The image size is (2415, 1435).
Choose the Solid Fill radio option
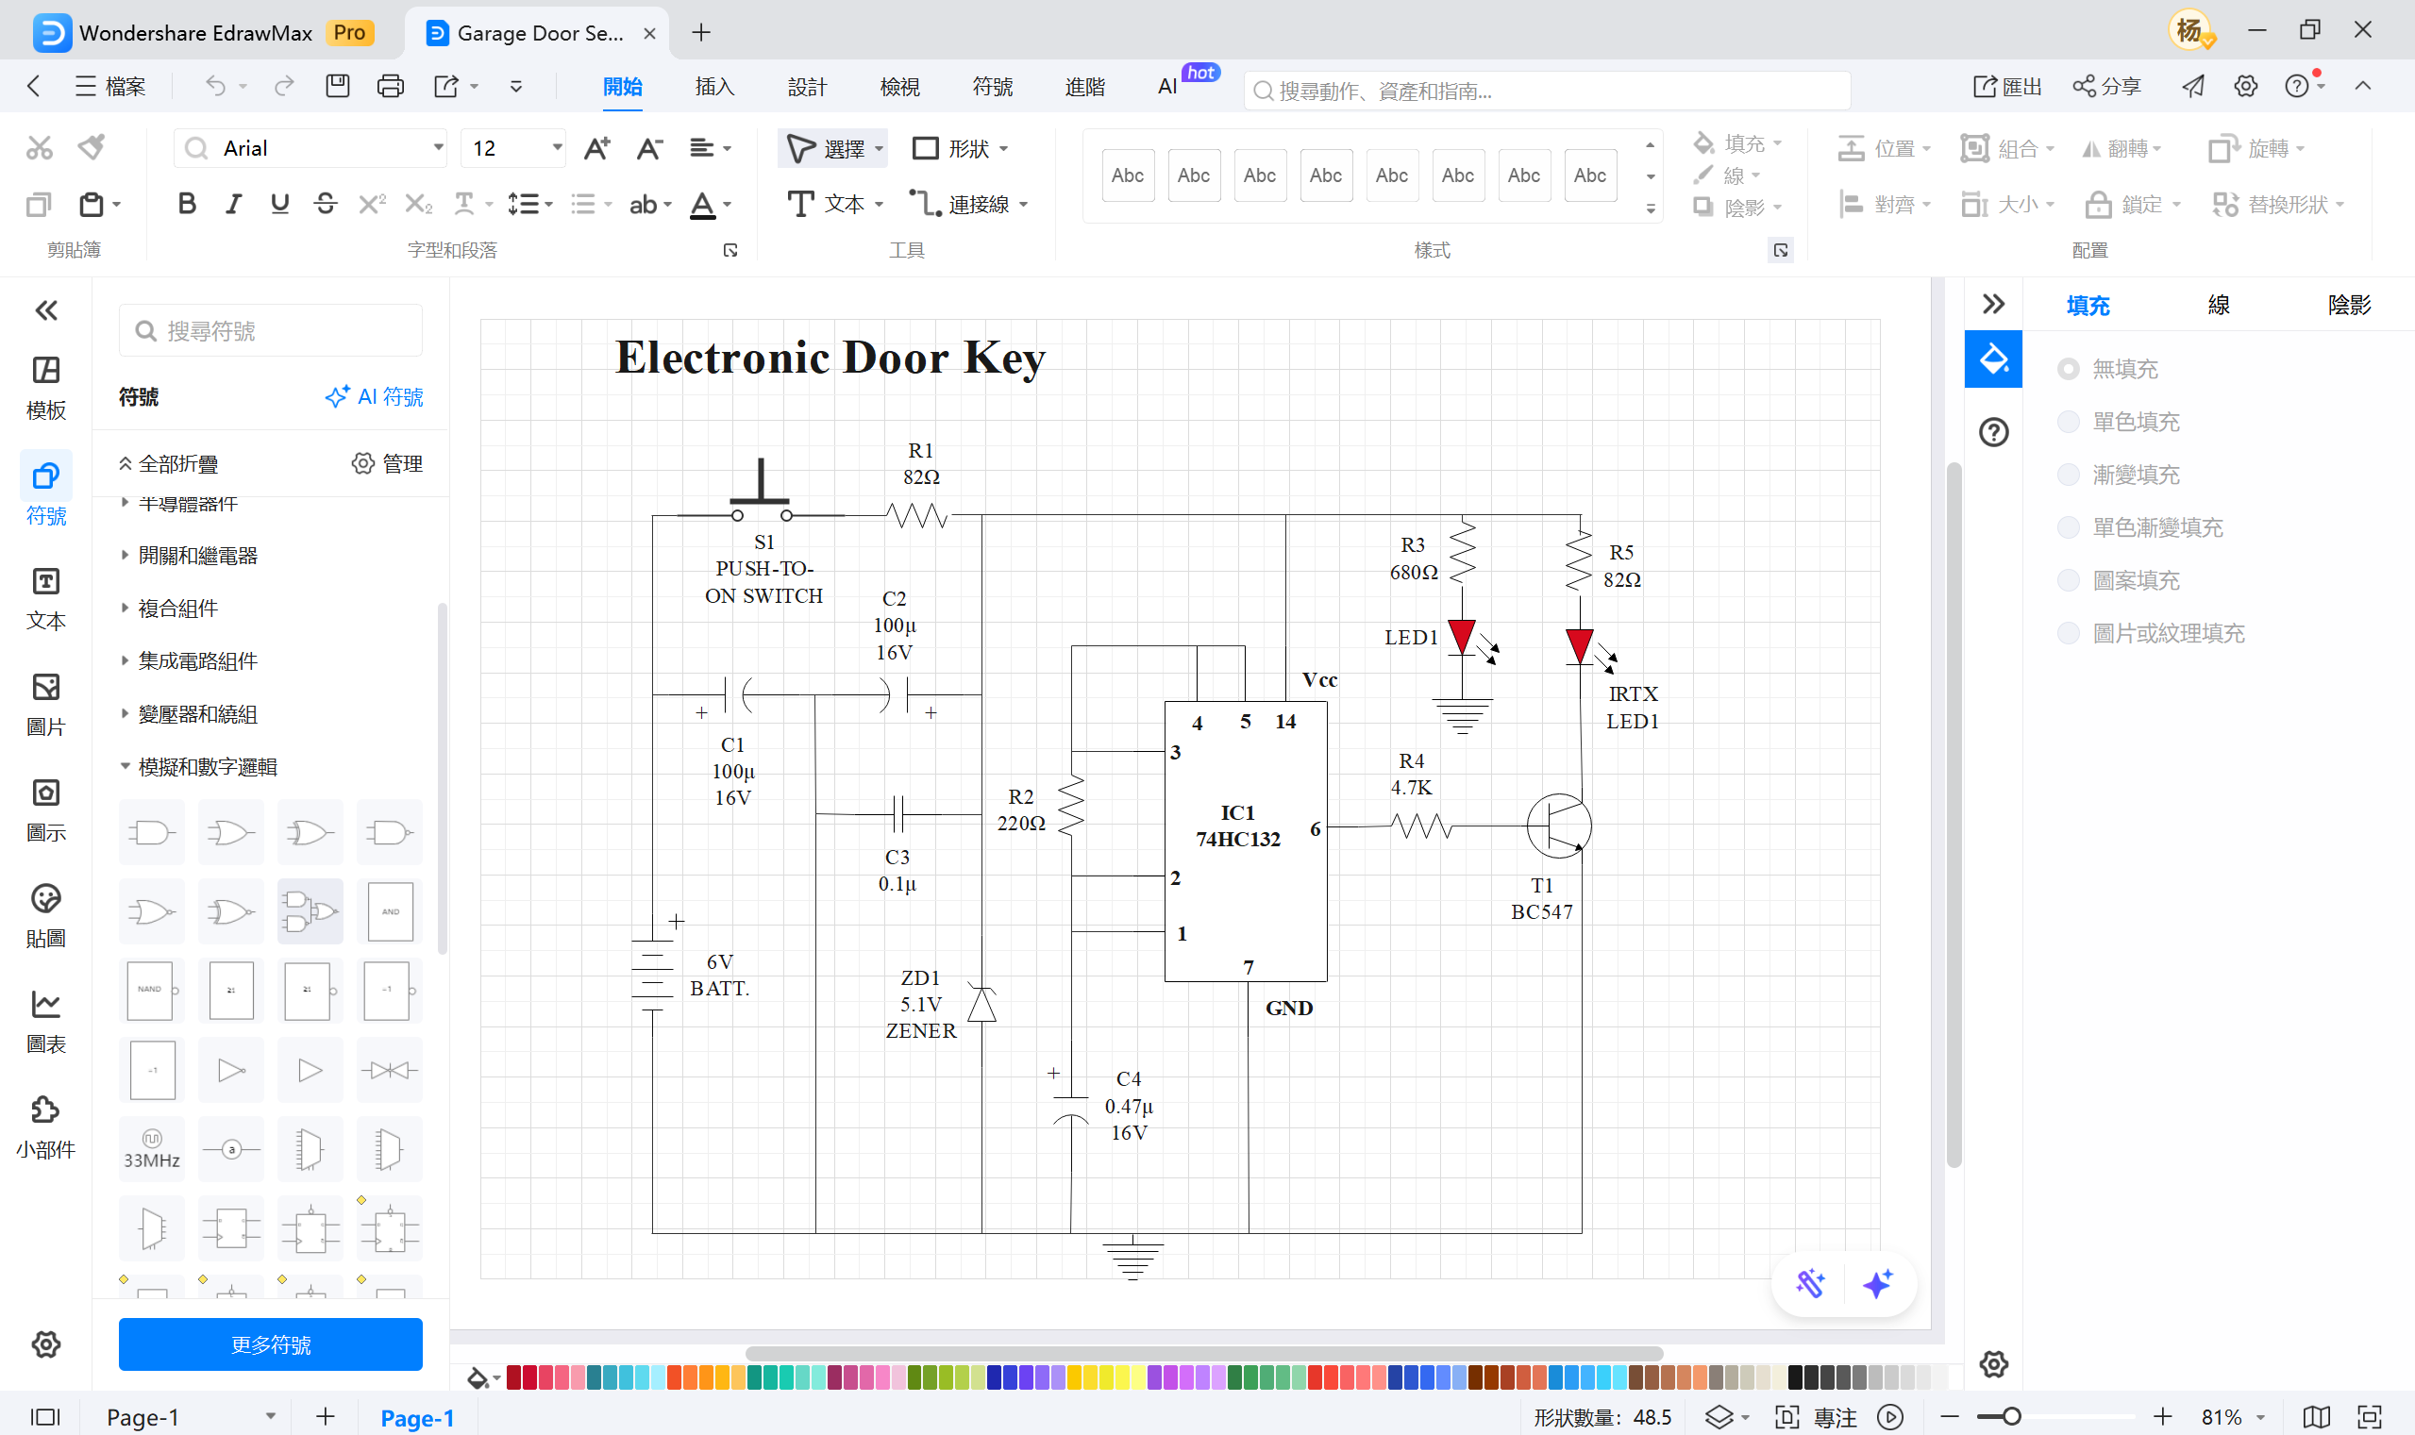[2068, 422]
